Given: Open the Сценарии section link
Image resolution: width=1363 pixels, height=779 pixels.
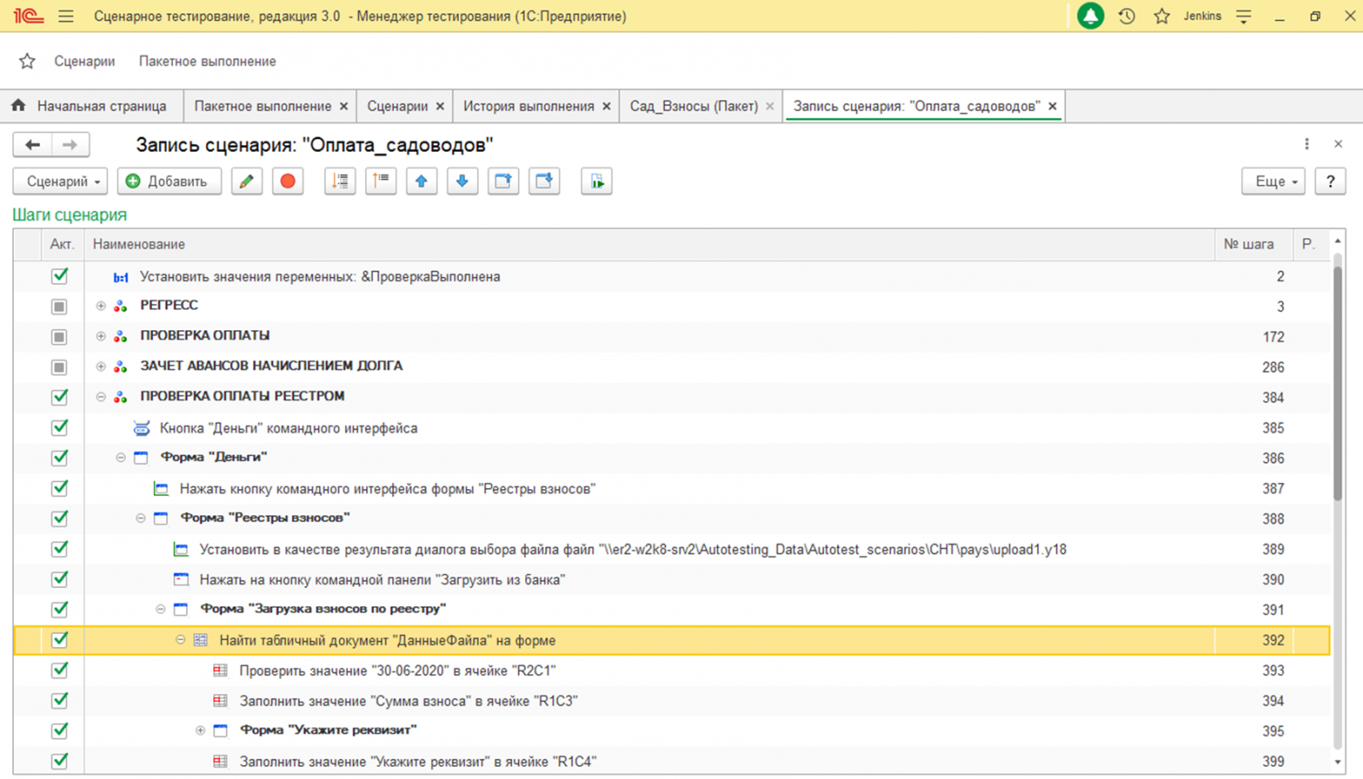Looking at the screenshot, I should 85,61.
